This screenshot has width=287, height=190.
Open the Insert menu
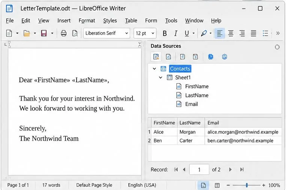click(64, 21)
